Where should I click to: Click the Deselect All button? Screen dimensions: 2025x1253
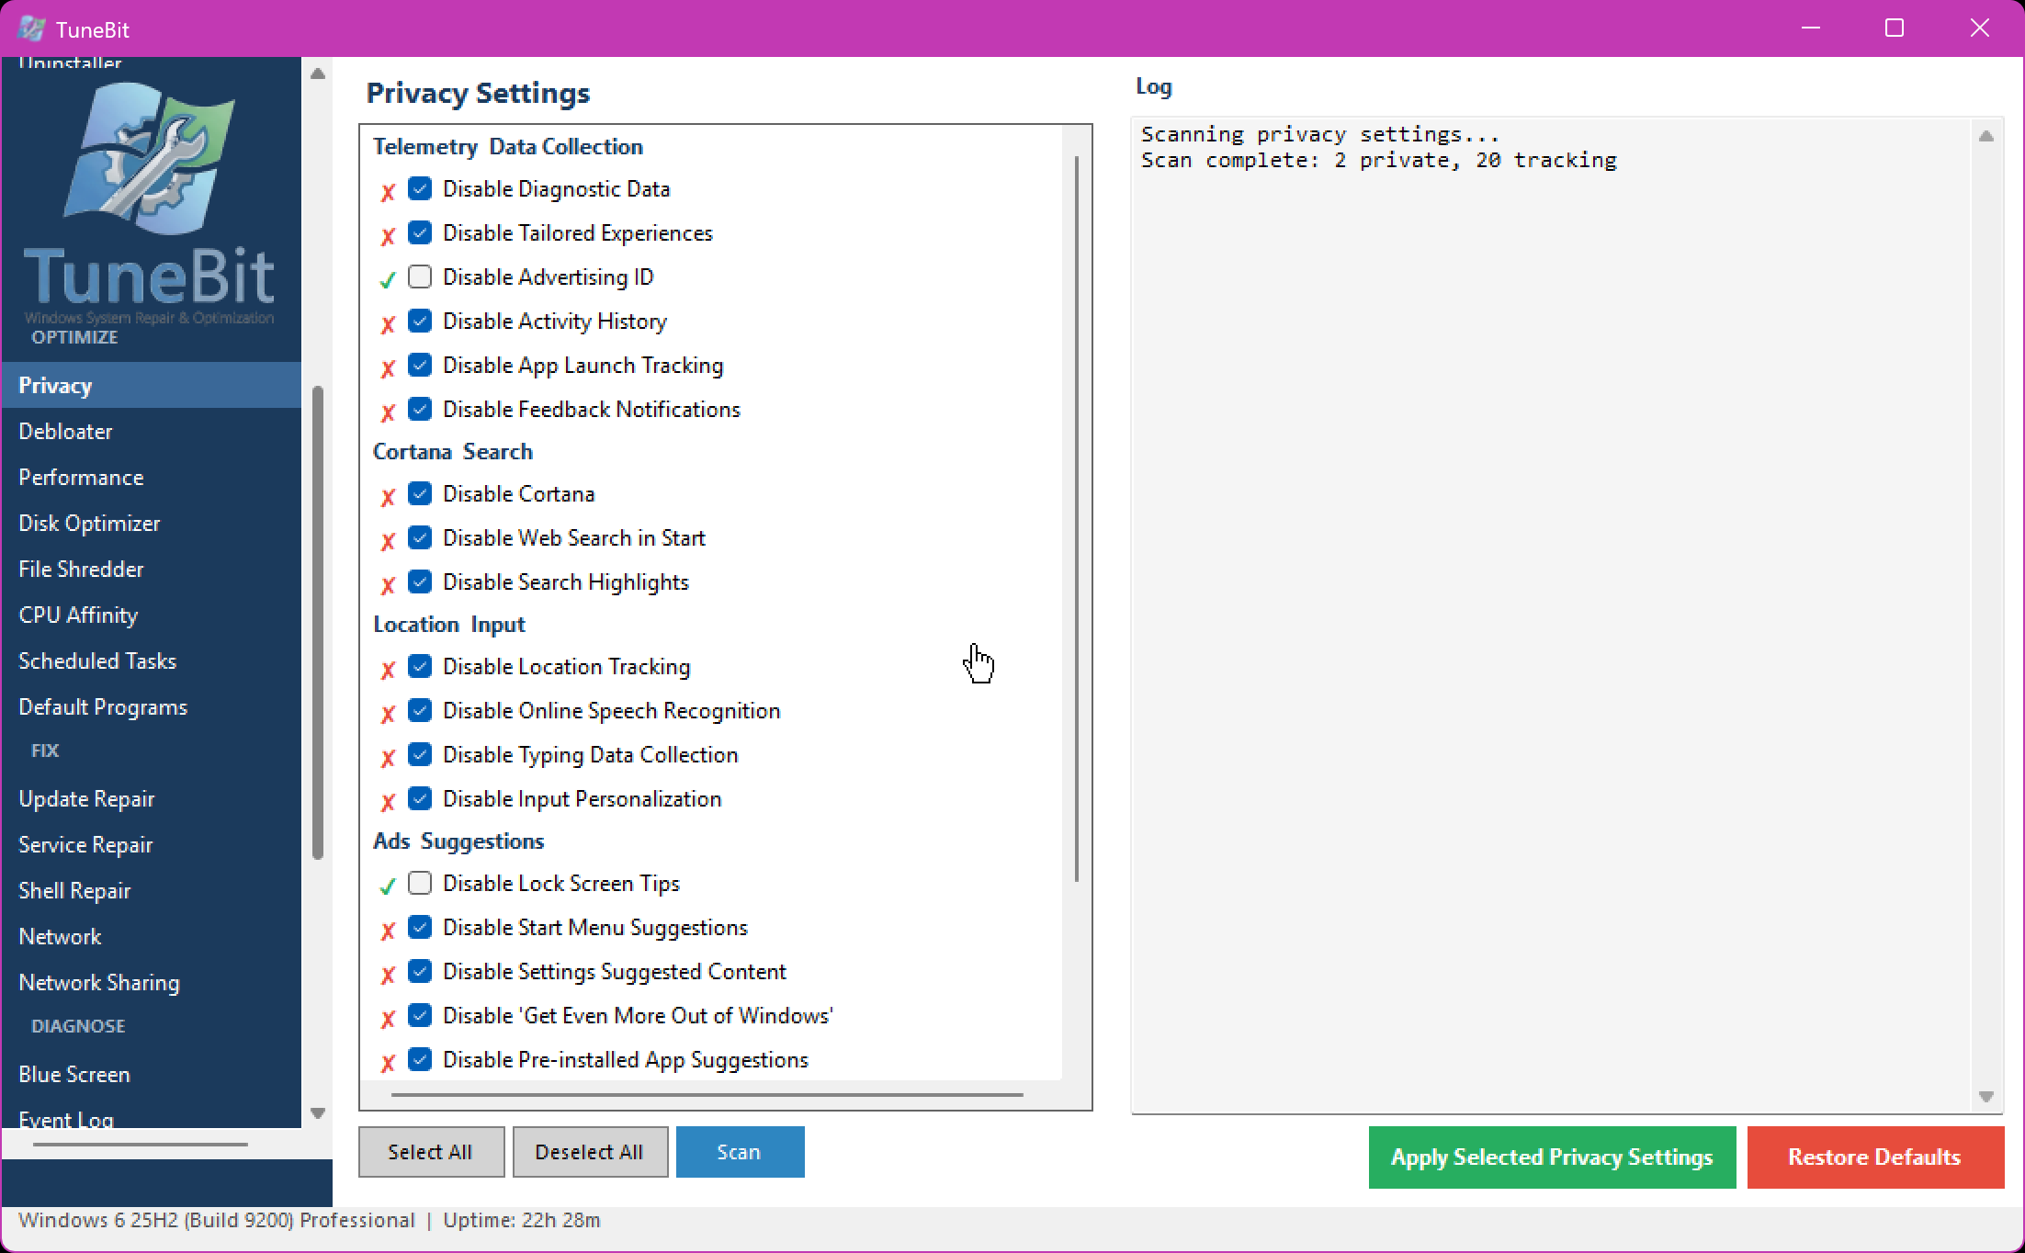tap(590, 1152)
